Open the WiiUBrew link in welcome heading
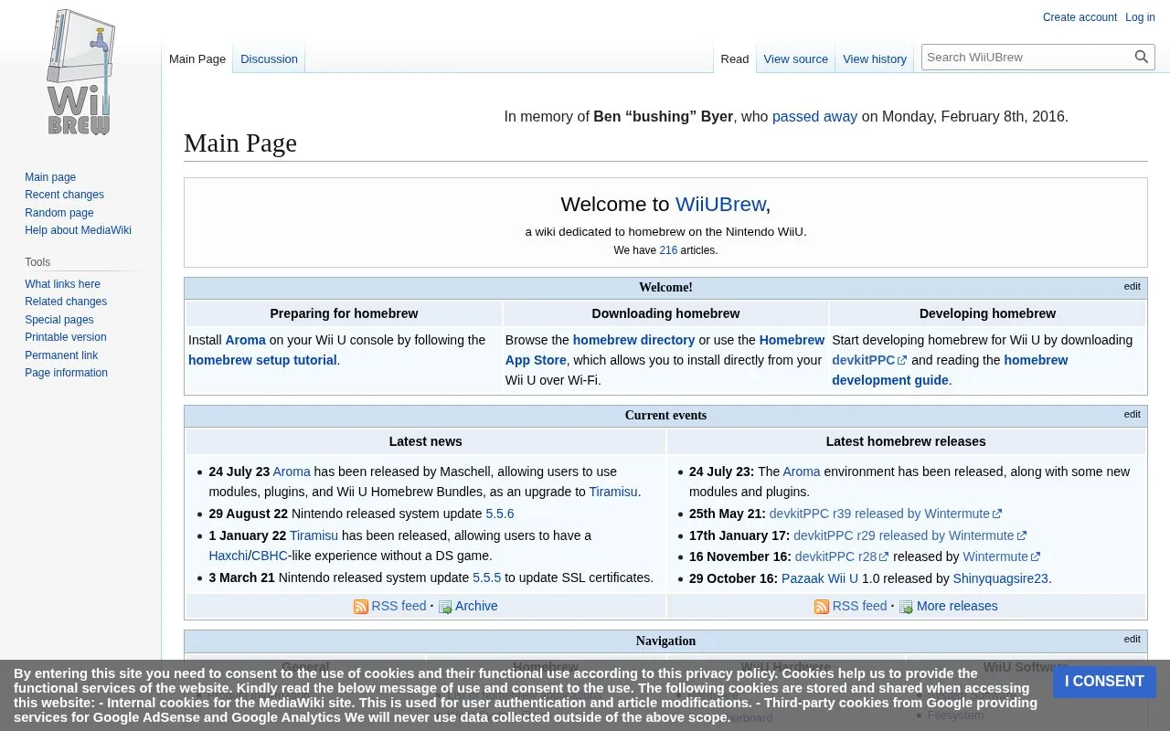1170x731 pixels. 720,205
